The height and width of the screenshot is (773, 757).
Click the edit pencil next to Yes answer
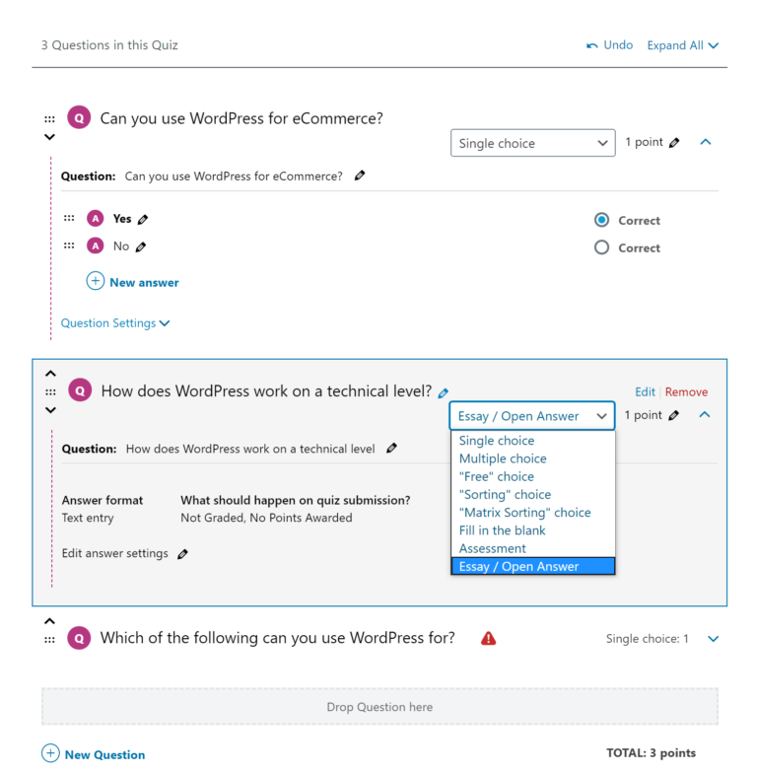(144, 219)
